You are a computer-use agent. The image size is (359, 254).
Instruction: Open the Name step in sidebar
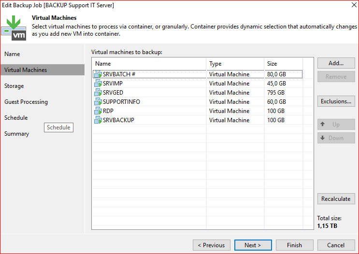coord(13,54)
